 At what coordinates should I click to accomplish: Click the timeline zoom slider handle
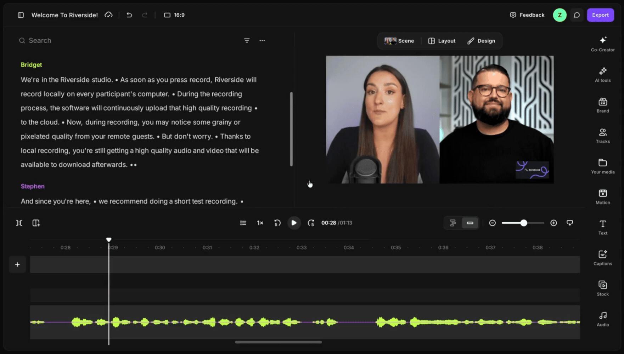tap(523, 223)
